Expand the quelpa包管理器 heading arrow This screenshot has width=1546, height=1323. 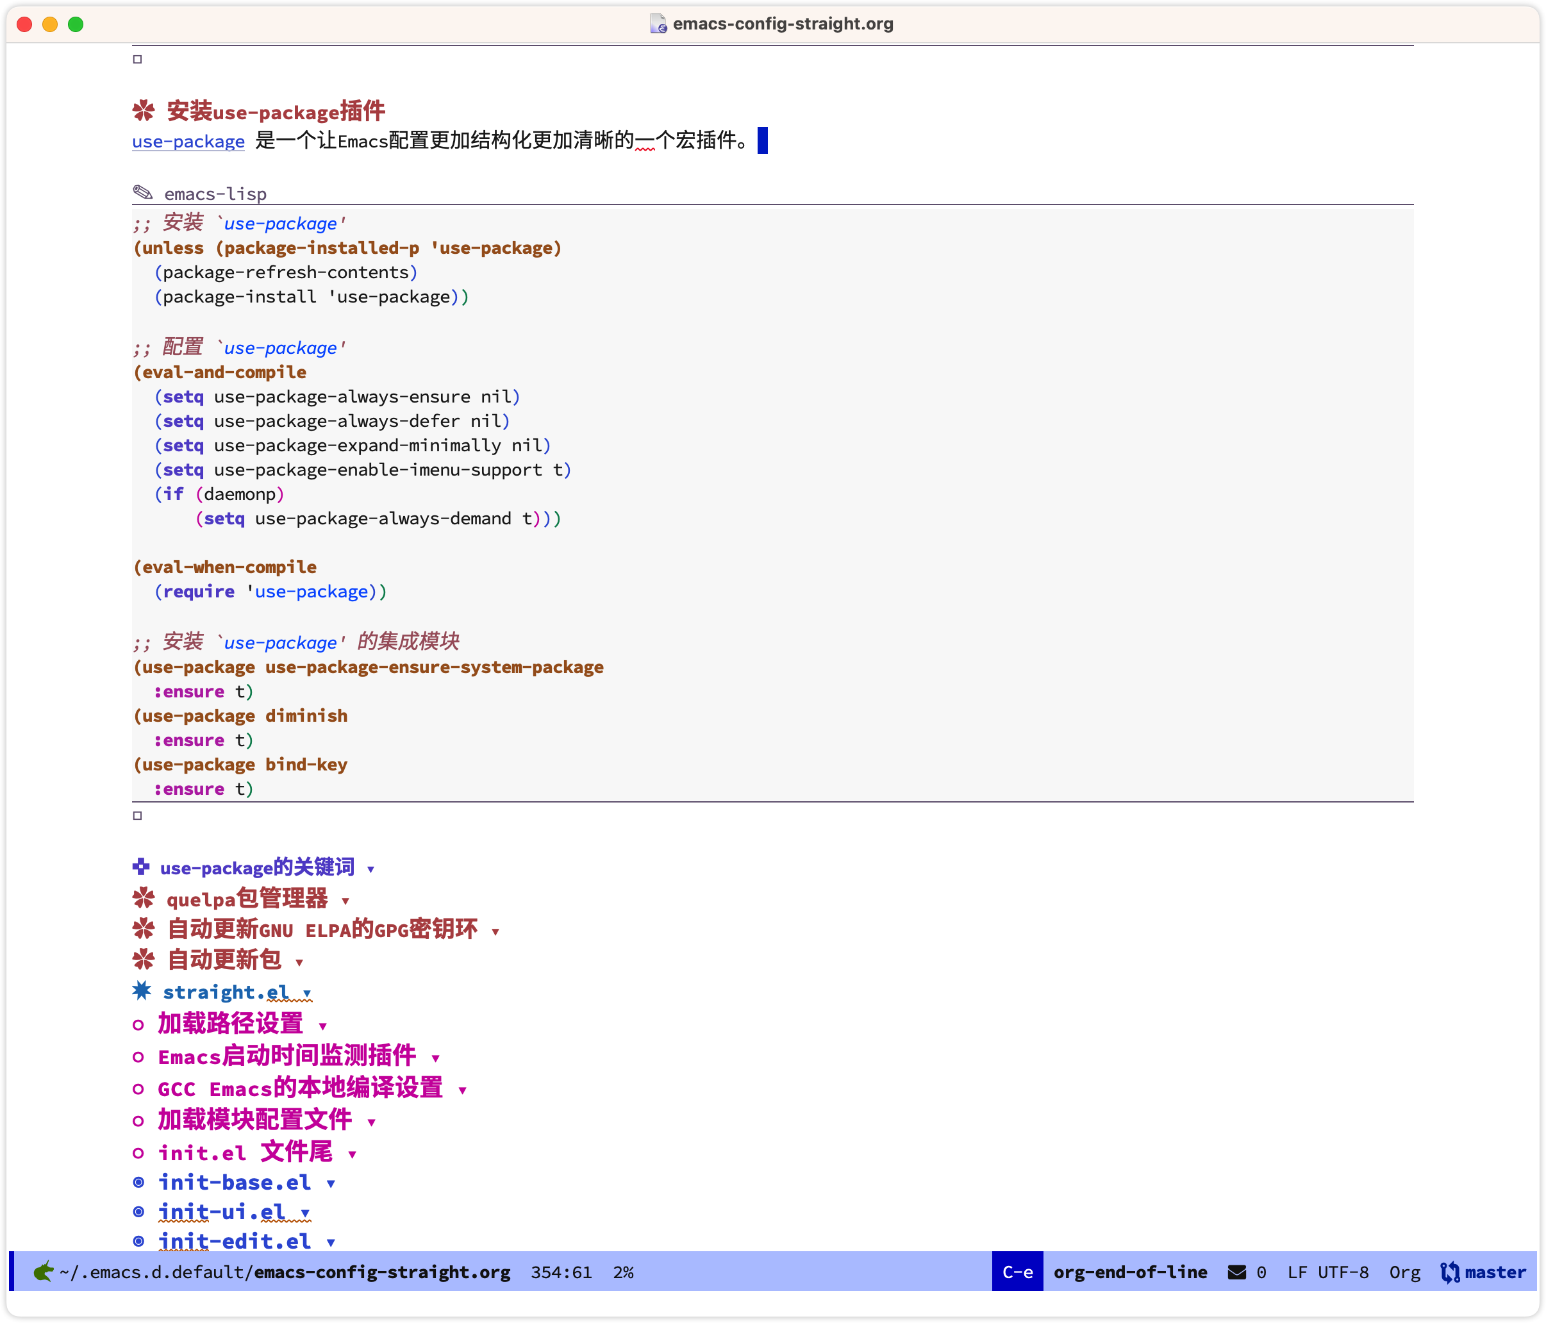tap(345, 901)
